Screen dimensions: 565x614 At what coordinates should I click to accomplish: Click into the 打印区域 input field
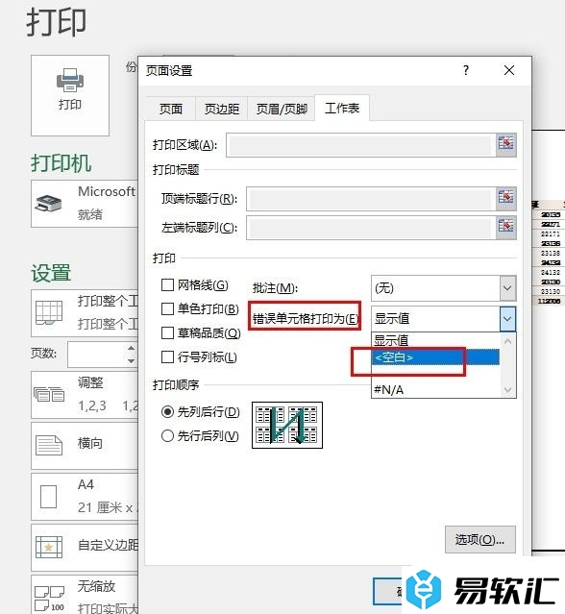click(361, 145)
